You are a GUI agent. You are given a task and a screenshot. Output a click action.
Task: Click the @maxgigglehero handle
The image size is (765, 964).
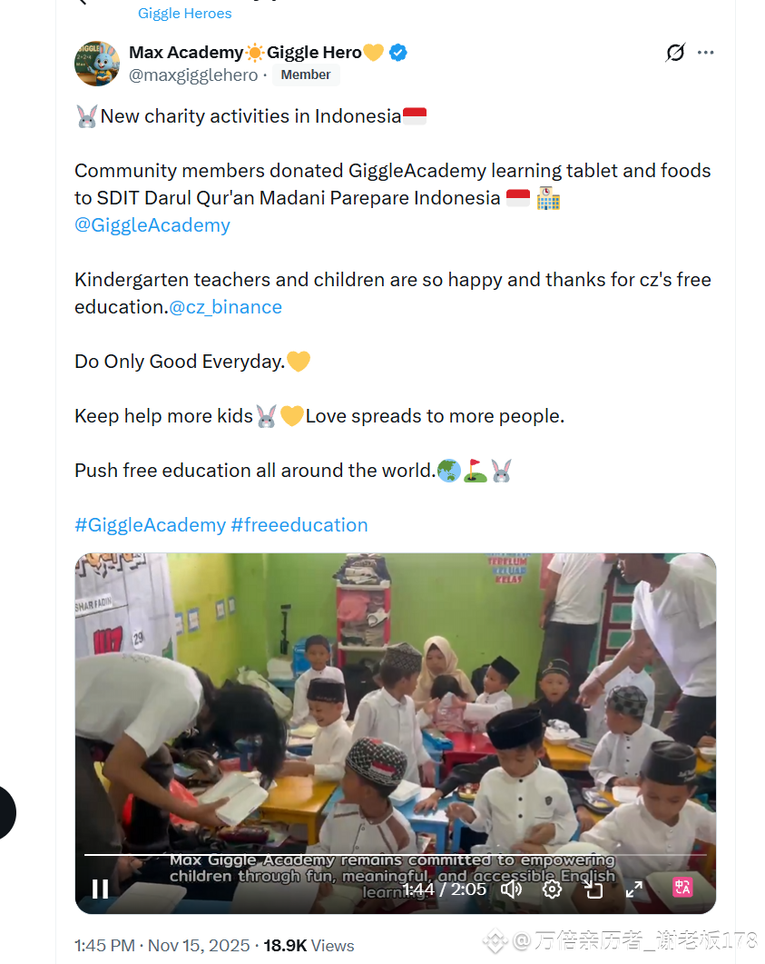point(193,75)
